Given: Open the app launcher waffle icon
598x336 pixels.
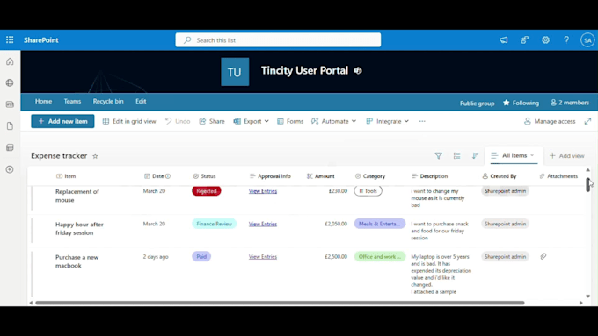Looking at the screenshot, I should click(10, 40).
